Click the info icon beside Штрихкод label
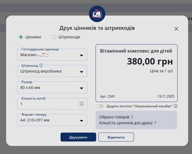 click(41, 66)
